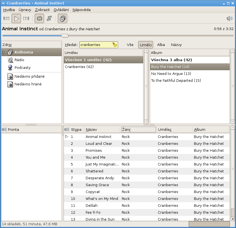Sort track list by Stopa column
This screenshot has width=236, height=228.
77,130
